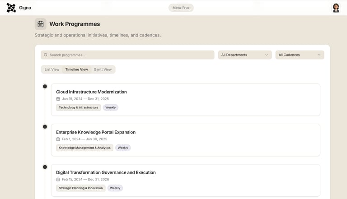Switch to Gantt View tab
The height and width of the screenshot is (199, 347).
pos(103,69)
